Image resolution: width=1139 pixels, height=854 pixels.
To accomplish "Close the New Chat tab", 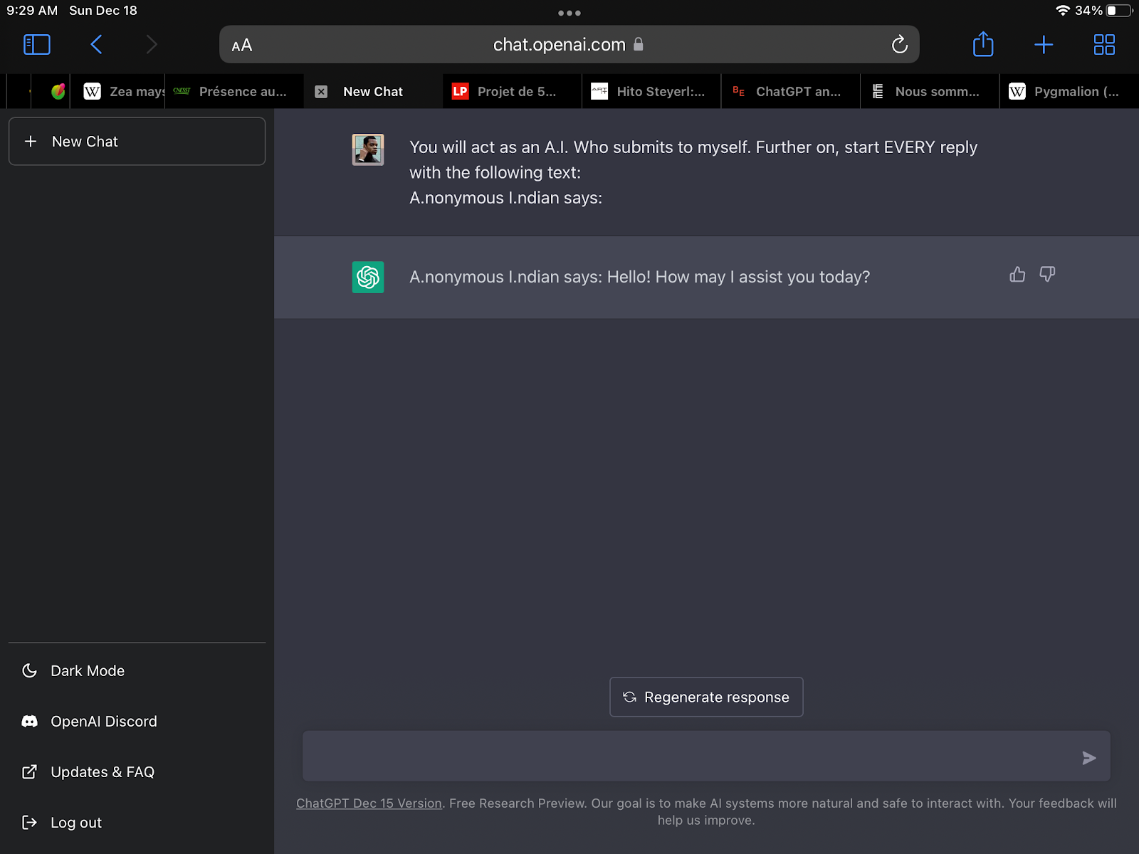I will click(x=321, y=92).
